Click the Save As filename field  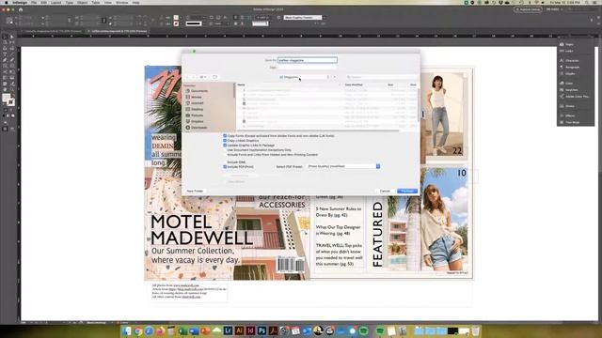[x=308, y=60]
